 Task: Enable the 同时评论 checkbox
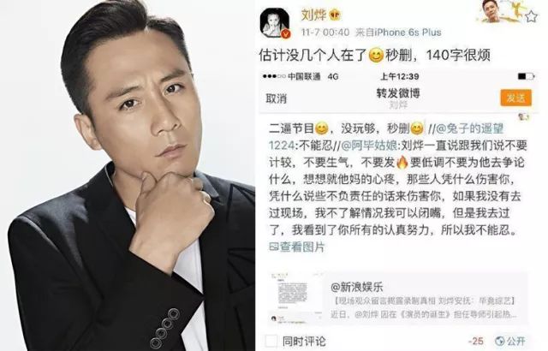tap(271, 342)
